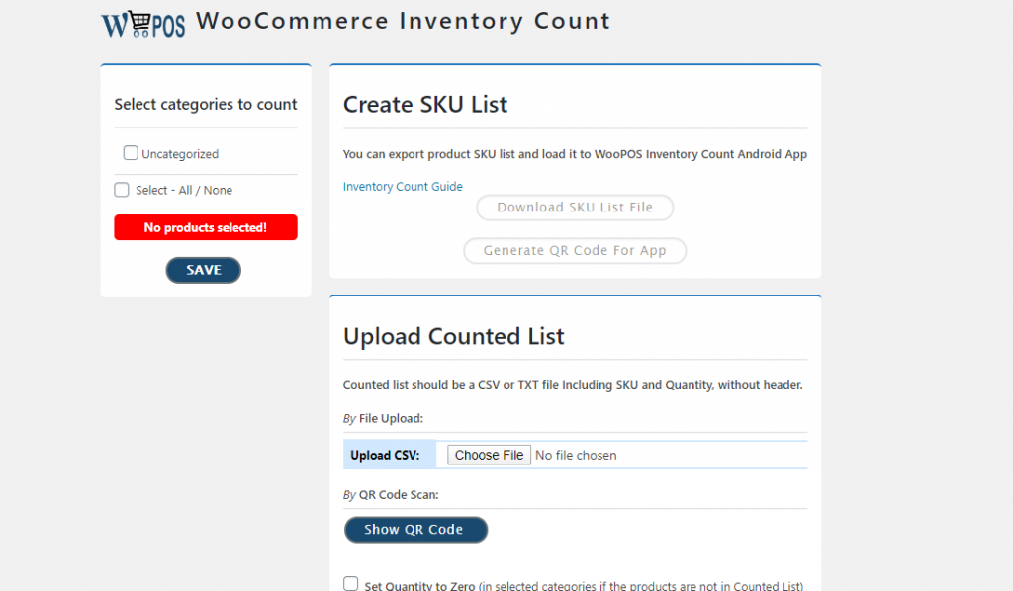The width and height of the screenshot is (1013, 591).
Task: Click Download SKU List File button
Action: pyautogui.click(x=575, y=208)
